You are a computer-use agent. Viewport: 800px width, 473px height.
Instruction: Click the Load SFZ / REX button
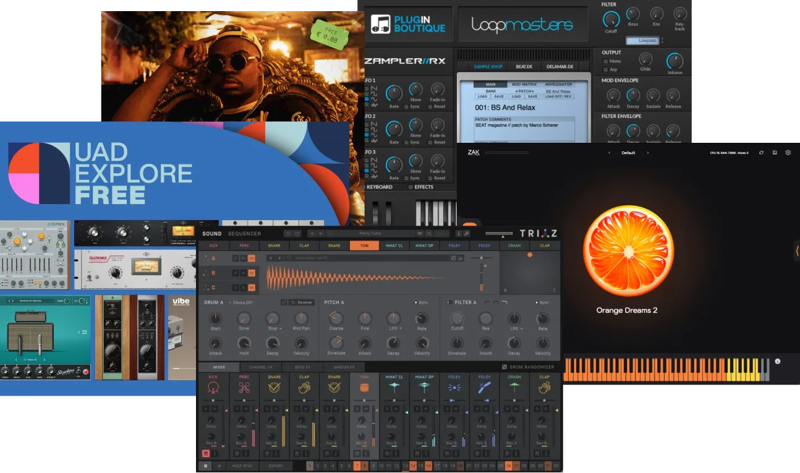(x=558, y=96)
